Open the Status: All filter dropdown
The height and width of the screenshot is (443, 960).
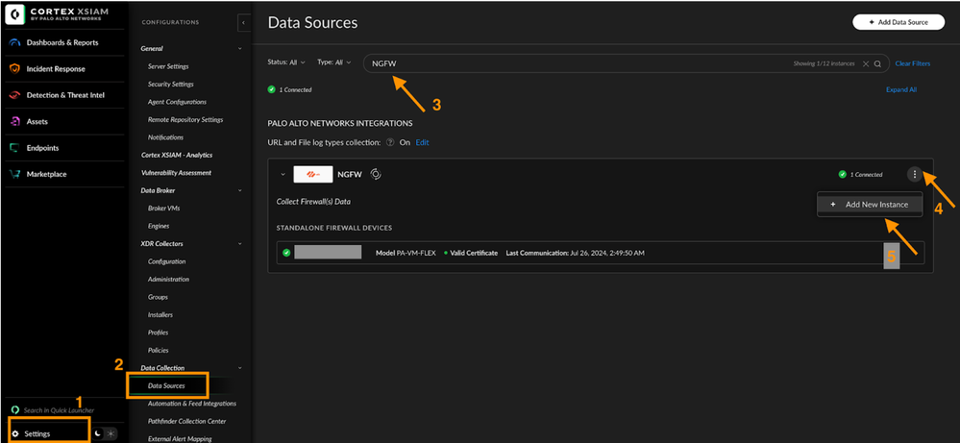coord(286,62)
